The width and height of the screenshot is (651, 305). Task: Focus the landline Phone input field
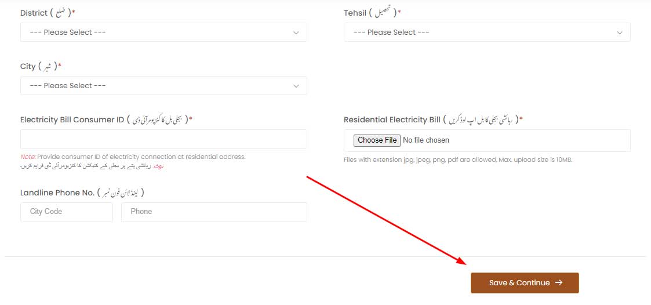214,212
